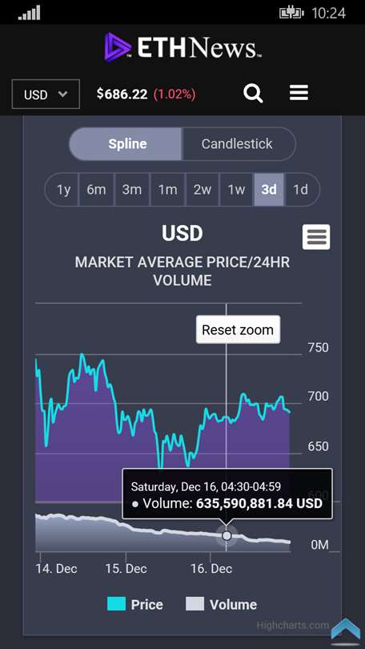Open the Highcharts.com credit link
365x649 pixels.
pyautogui.click(x=293, y=625)
